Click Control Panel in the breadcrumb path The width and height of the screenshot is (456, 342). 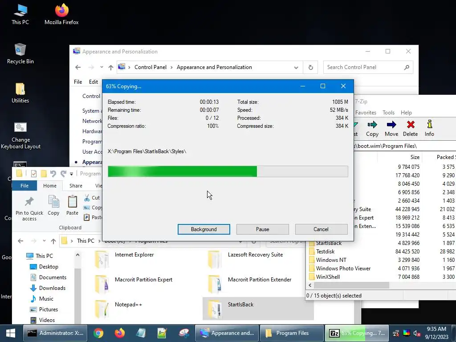[151, 67]
